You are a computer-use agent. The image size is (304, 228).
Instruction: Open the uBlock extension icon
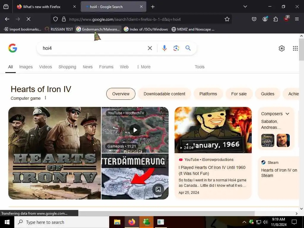[286, 19]
